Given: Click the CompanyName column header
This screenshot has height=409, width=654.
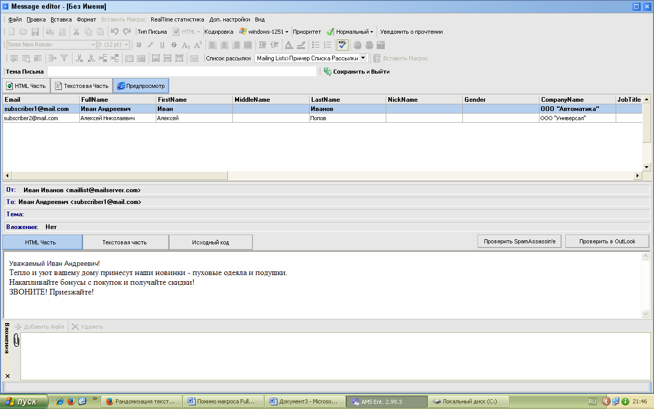Looking at the screenshot, I should (x=578, y=100).
